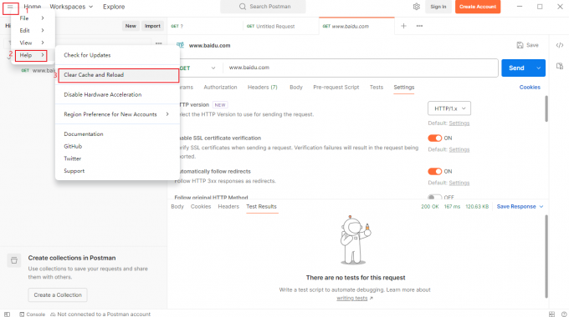The width and height of the screenshot is (569, 317).
Task: Open the HTTP/1.x version dropdown
Action: pyautogui.click(x=449, y=108)
